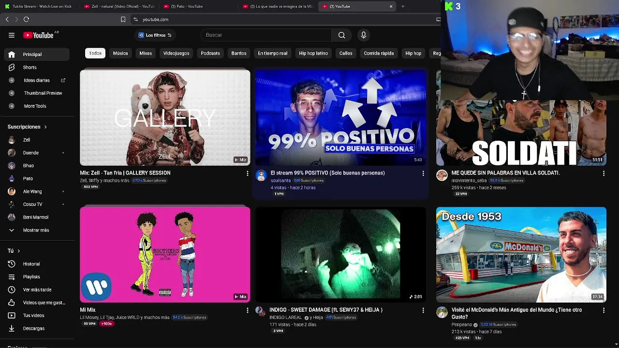Select the Música filter chip

(x=120, y=53)
